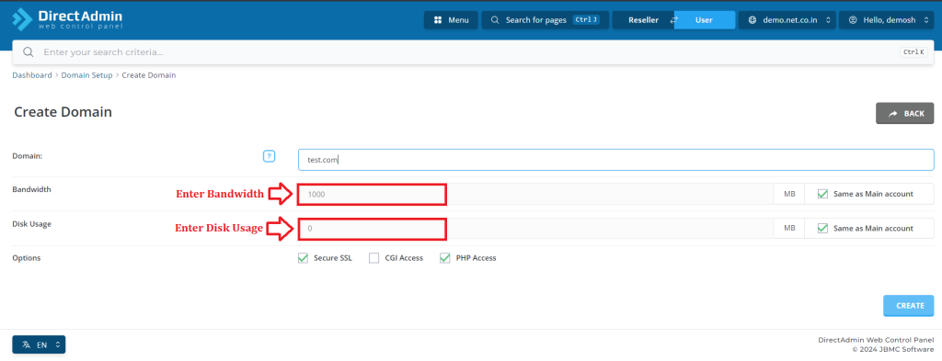Click the Bandwidth MB unit label

coord(788,194)
